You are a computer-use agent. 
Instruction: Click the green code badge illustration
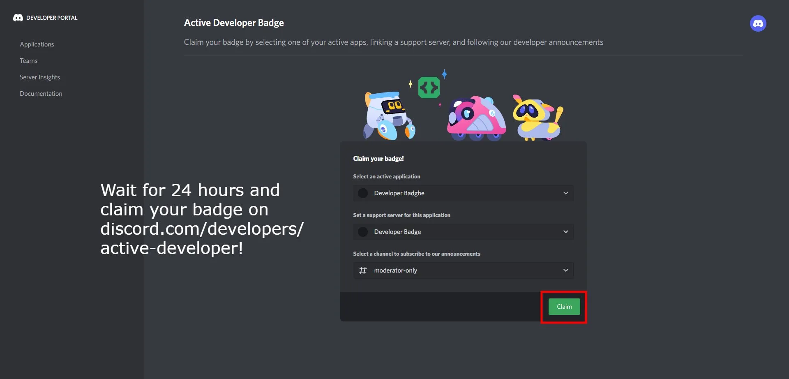tap(429, 88)
